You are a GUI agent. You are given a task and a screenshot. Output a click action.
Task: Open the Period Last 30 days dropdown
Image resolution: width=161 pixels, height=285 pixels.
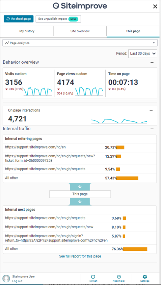coord(143,54)
